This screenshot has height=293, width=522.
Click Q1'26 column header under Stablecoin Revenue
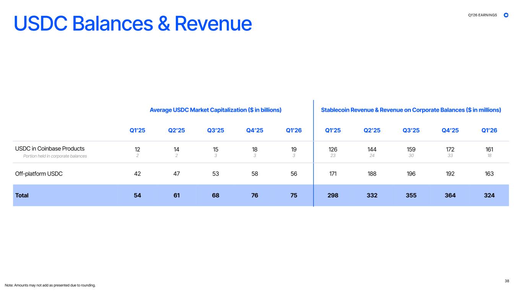[x=489, y=130]
